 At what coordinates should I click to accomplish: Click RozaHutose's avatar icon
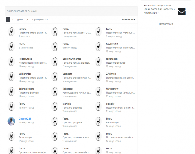(x=11, y=62)
